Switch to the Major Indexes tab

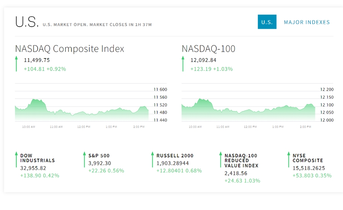pyautogui.click(x=307, y=22)
